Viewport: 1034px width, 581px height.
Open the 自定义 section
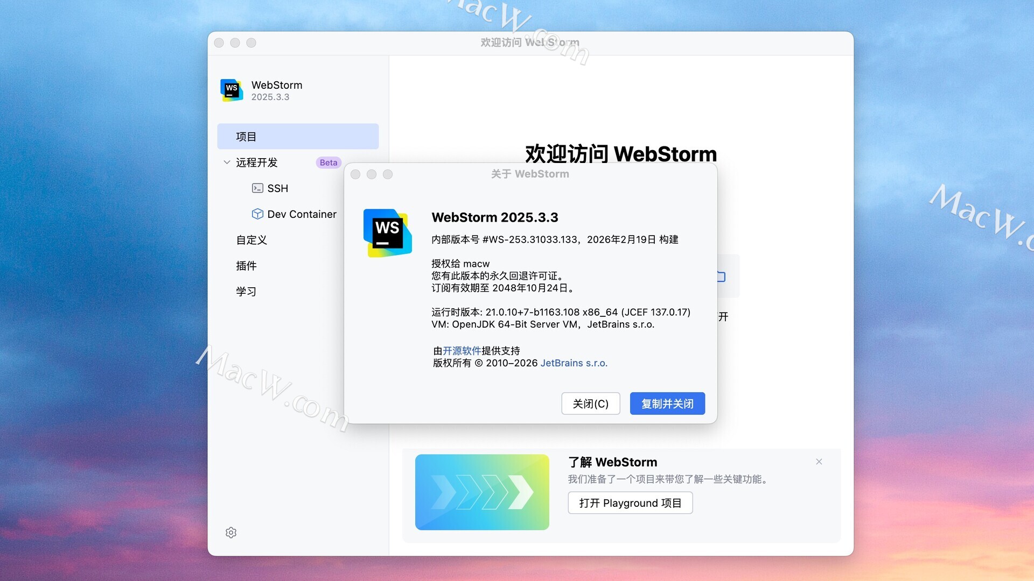[251, 240]
